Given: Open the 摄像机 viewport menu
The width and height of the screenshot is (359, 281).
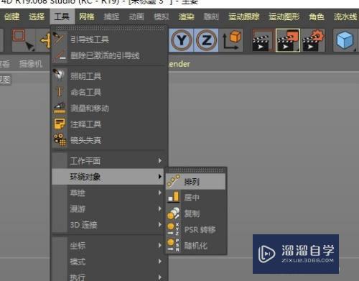Looking at the screenshot, I should [x=31, y=64].
